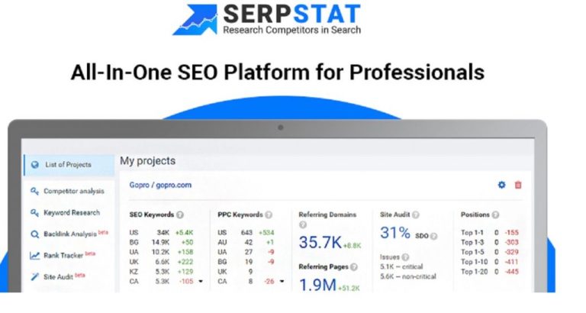Viewport: 586px width, 313px height.
Task: Click help icon next to SEO Keywords
Action: pyautogui.click(x=180, y=215)
